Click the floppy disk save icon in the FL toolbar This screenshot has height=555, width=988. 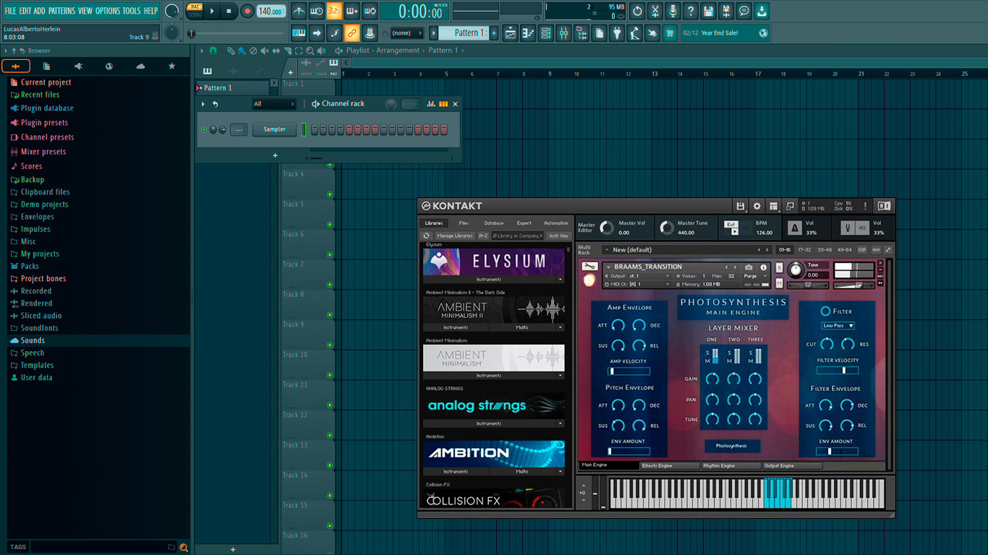pyautogui.click(x=708, y=11)
